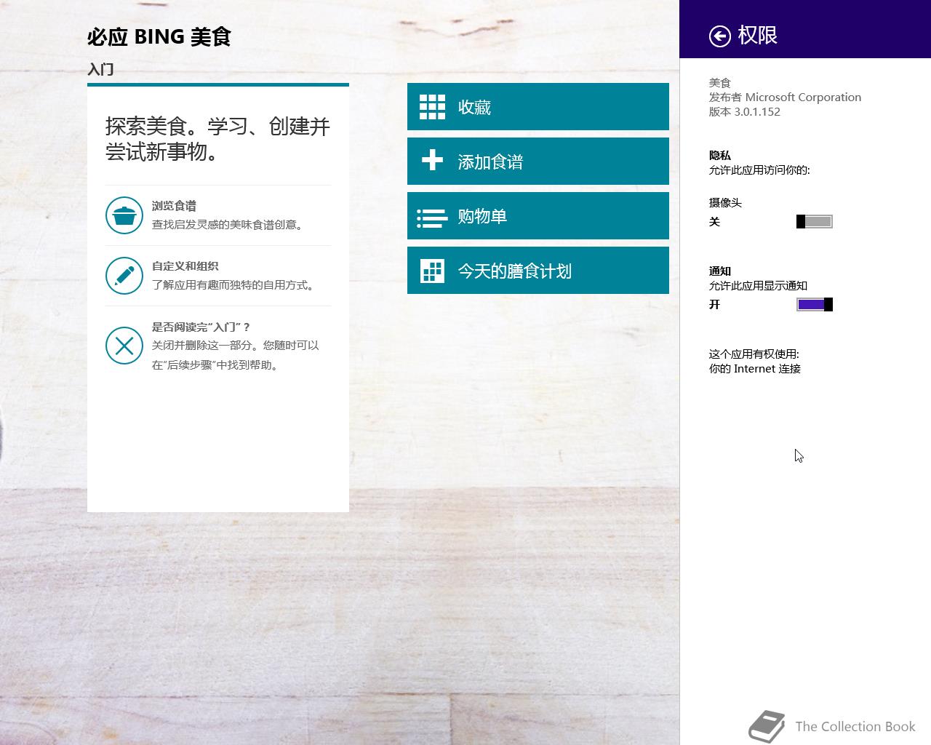The image size is (931, 745).
Task: Toggle the 摄像头 camera permission switch
Action: [x=815, y=222]
